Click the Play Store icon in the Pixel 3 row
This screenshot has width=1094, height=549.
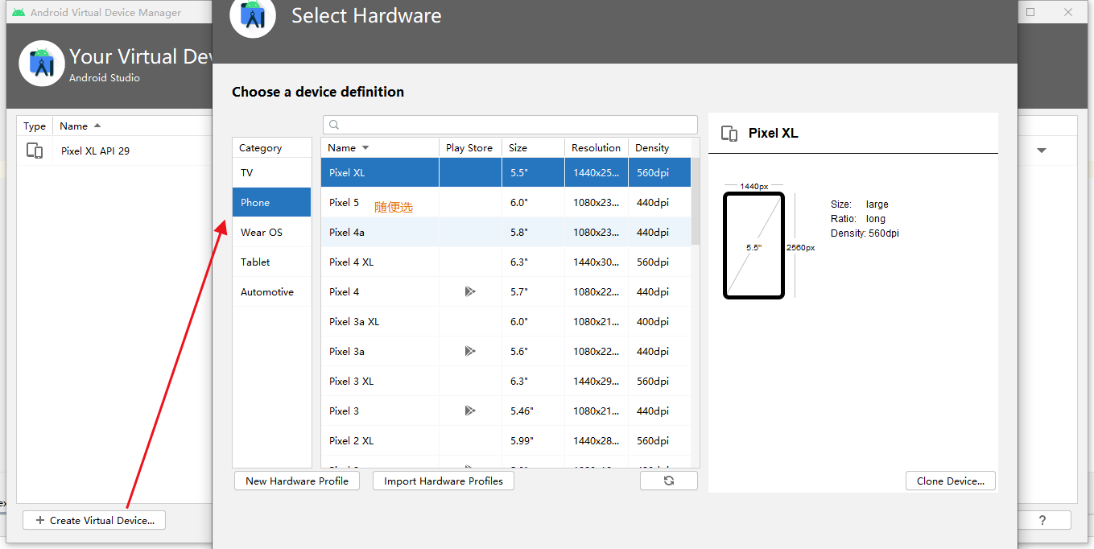click(470, 411)
